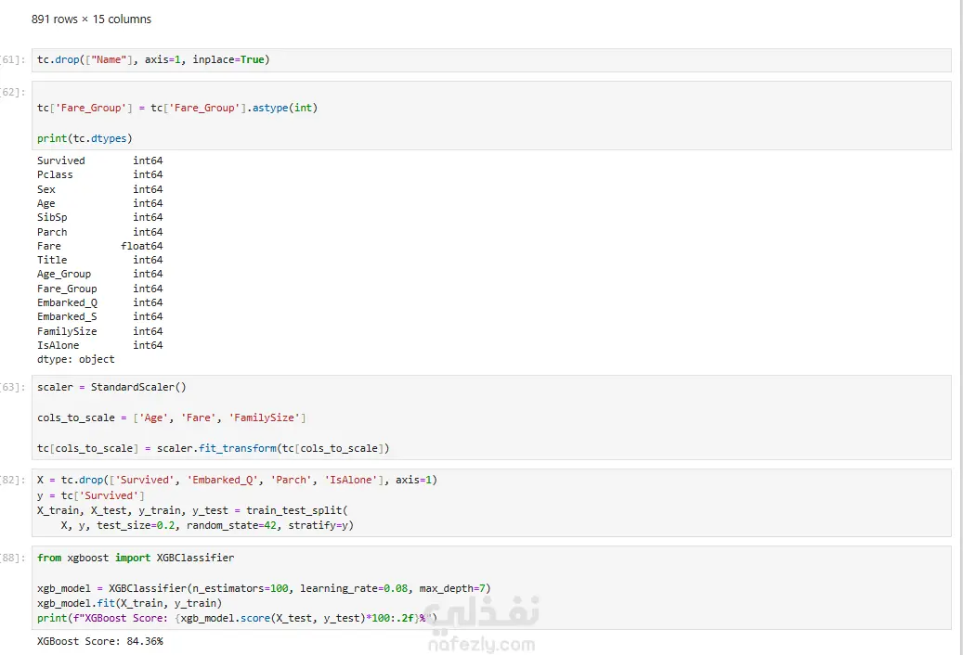Click the 'Sex' dtype output row
This screenshot has width=963, height=655.
100,189
